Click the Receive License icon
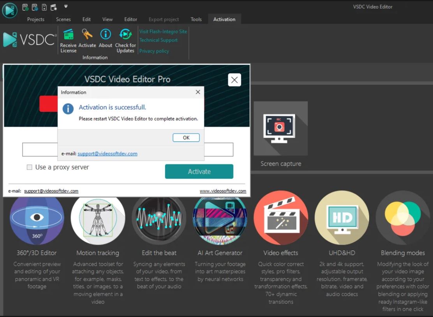This screenshot has height=317, width=433. pos(69,35)
